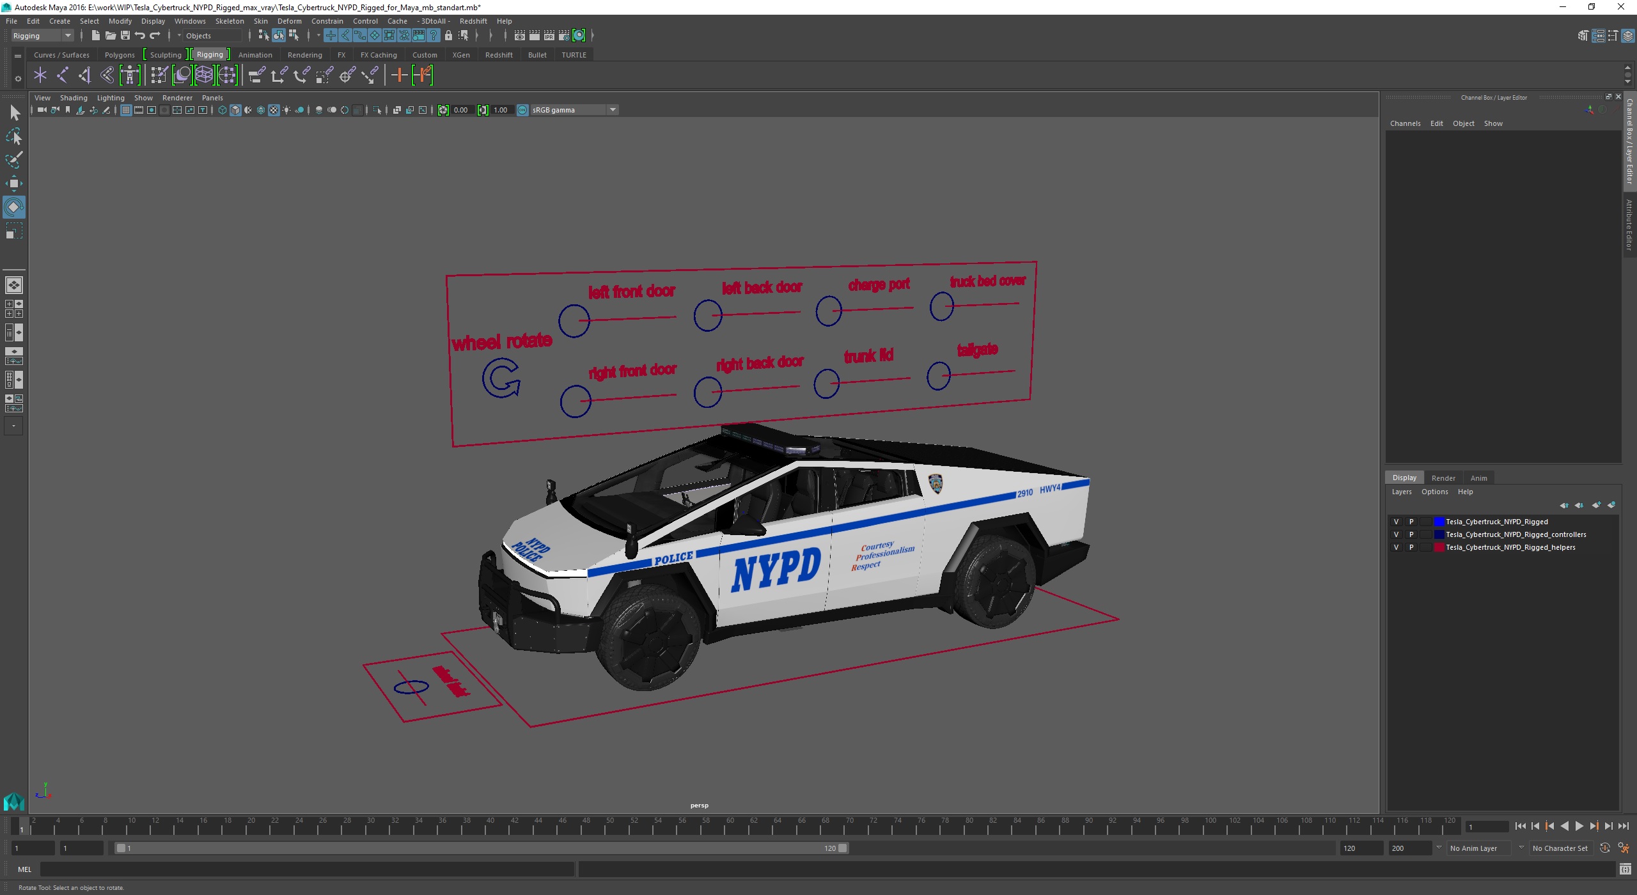Open Render Settings icon

point(564,36)
